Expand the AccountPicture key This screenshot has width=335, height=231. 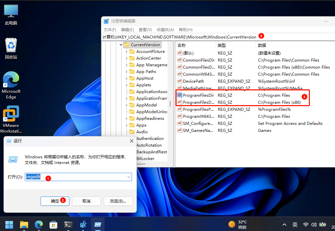coord(126,52)
